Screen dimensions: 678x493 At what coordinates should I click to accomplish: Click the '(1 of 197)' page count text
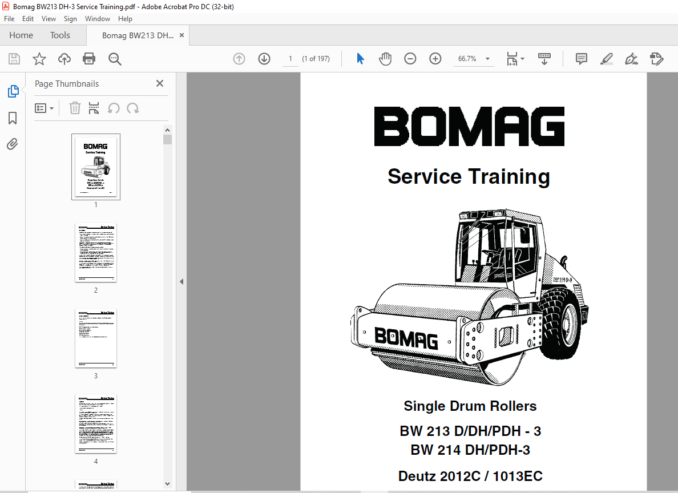tap(316, 59)
